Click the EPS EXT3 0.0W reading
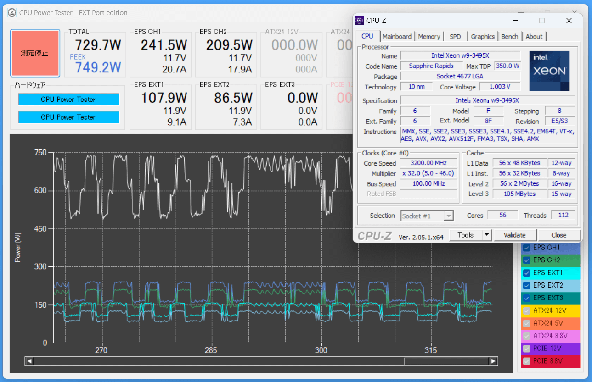 point(303,98)
